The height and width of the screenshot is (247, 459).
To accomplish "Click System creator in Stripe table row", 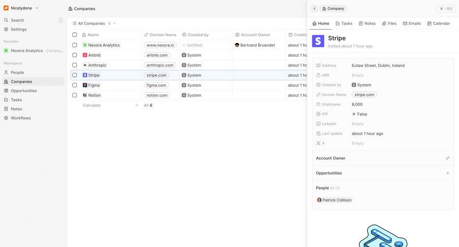I will [x=191, y=75].
